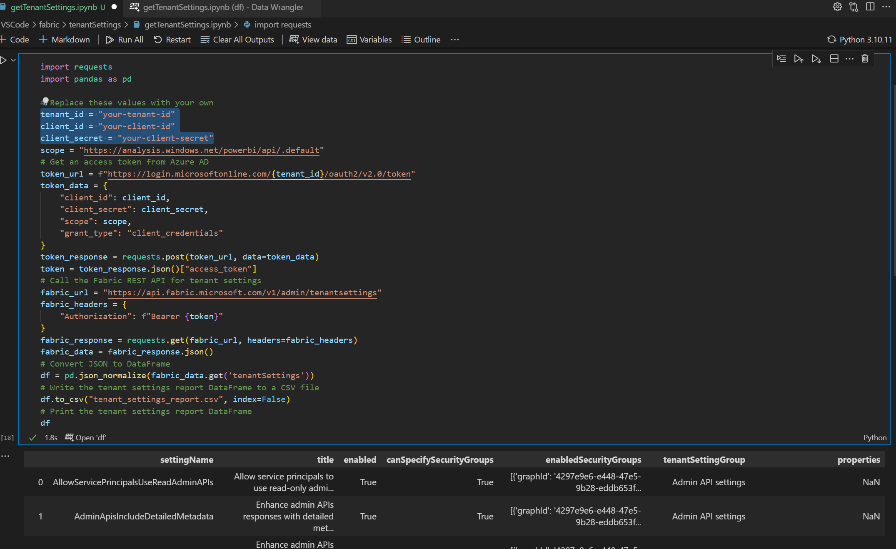Open the notebook Settings gear icon
This screenshot has width=896, height=549.
(x=837, y=7)
